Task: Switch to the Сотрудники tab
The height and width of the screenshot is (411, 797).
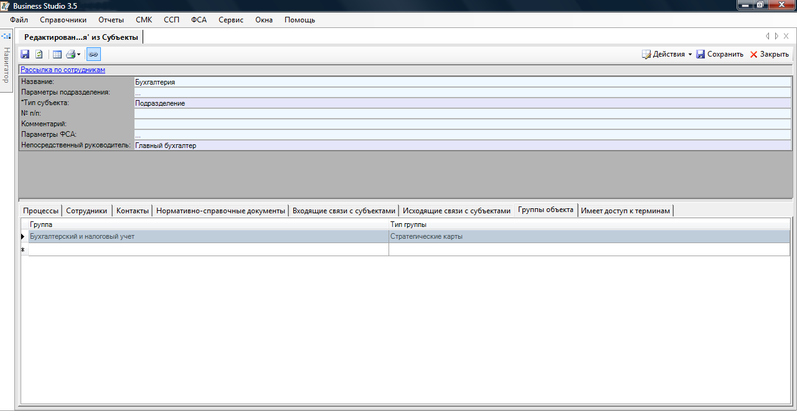Action: point(87,211)
